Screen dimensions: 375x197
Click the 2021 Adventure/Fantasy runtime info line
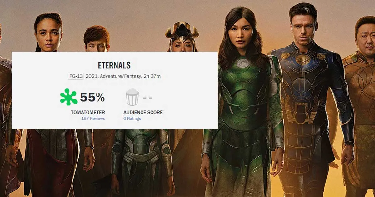[x=123, y=76]
